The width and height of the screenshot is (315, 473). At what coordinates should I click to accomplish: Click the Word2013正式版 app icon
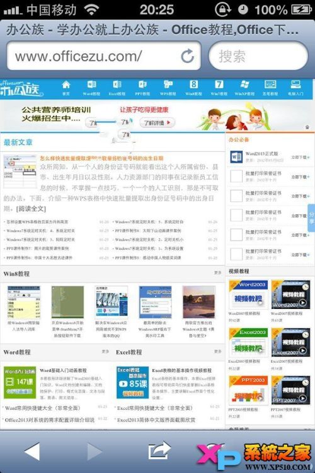[236, 157]
